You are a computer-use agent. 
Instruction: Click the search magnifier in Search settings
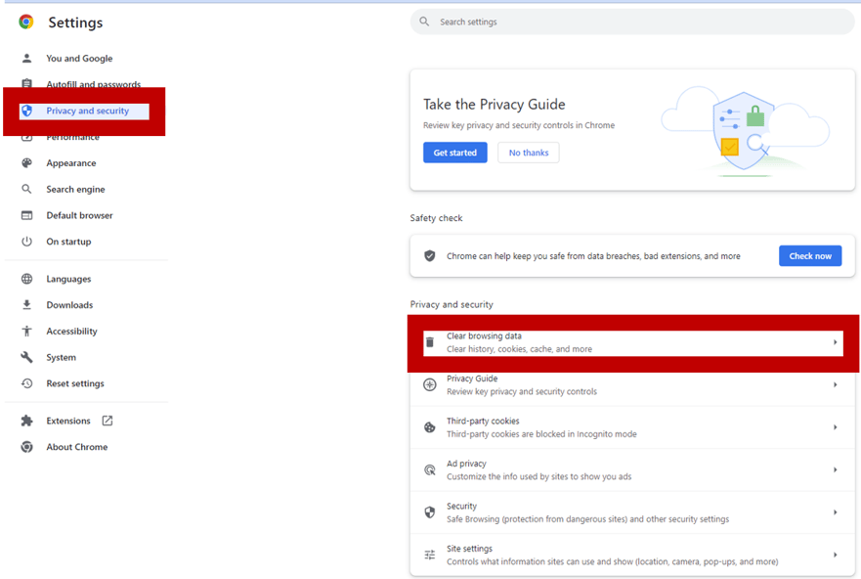(424, 21)
